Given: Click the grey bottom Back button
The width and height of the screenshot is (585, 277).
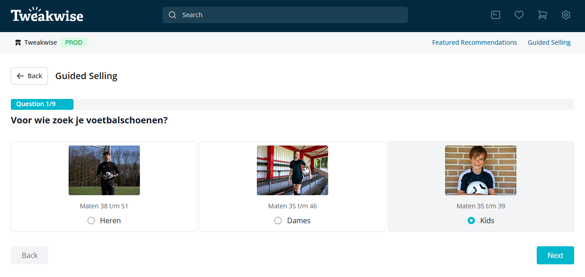Looking at the screenshot, I should click(x=29, y=255).
